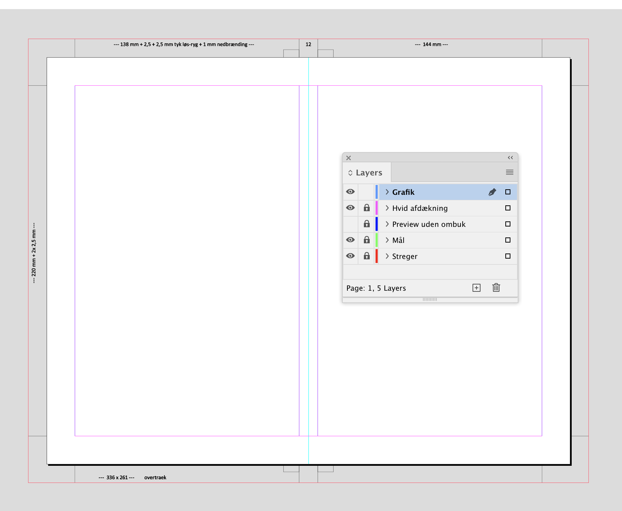
Task: Select the Streger layer
Action: [x=448, y=256]
